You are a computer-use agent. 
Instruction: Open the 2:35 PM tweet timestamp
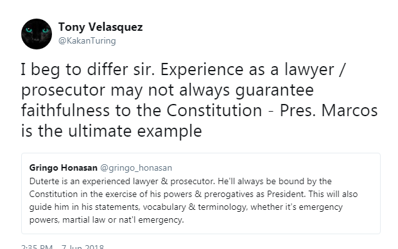coord(37,246)
